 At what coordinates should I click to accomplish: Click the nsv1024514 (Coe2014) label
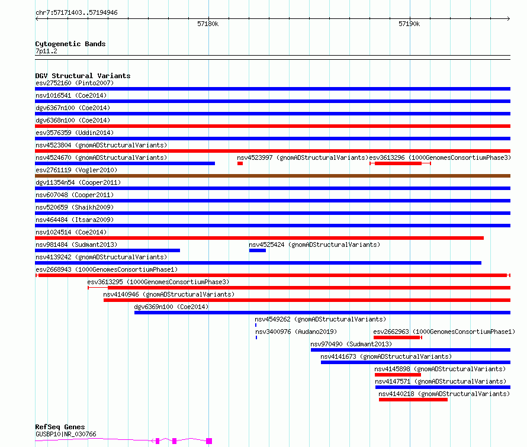(71, 232)
